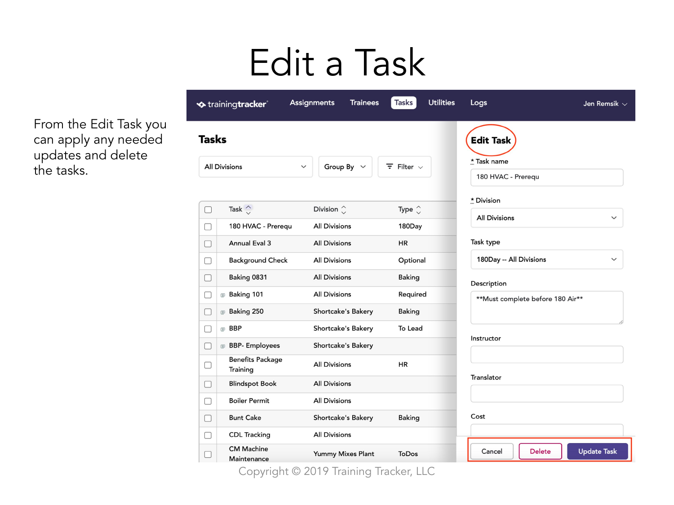This screenshot has width=674, height=505.
Task: Check the Bunt Cake row
Action: [x=208, y=418]
